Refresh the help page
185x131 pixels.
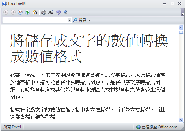pos(27,12)
